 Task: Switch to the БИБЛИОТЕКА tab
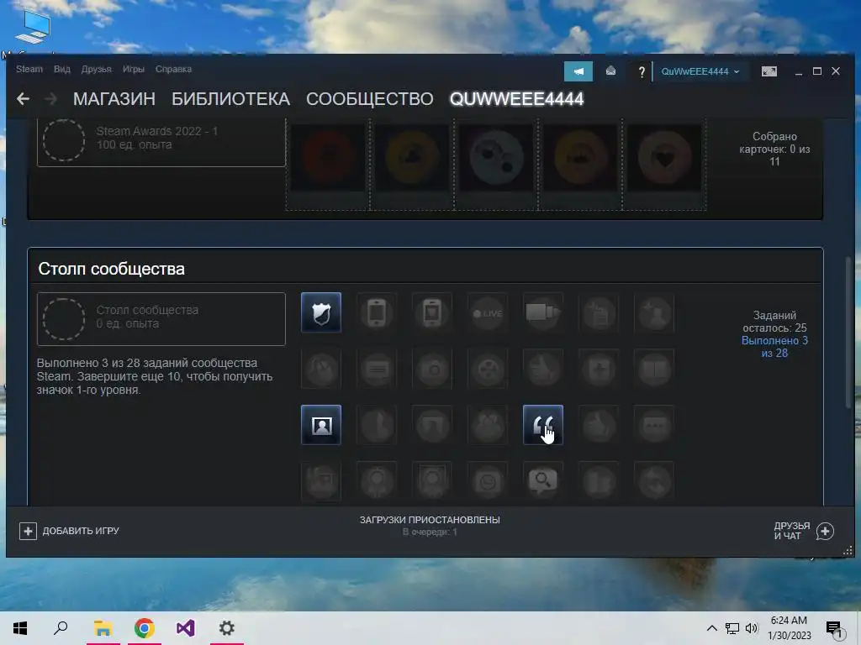[x=230, y=99]
